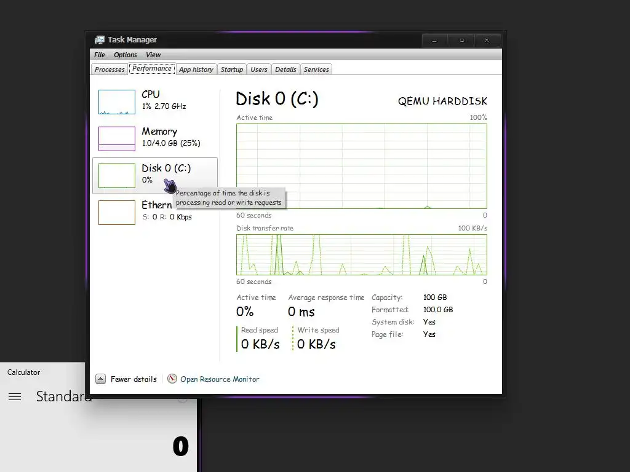The width and height of the screenshot is (630, 472).
Task: Open the View menu
Action: (153, 55)
